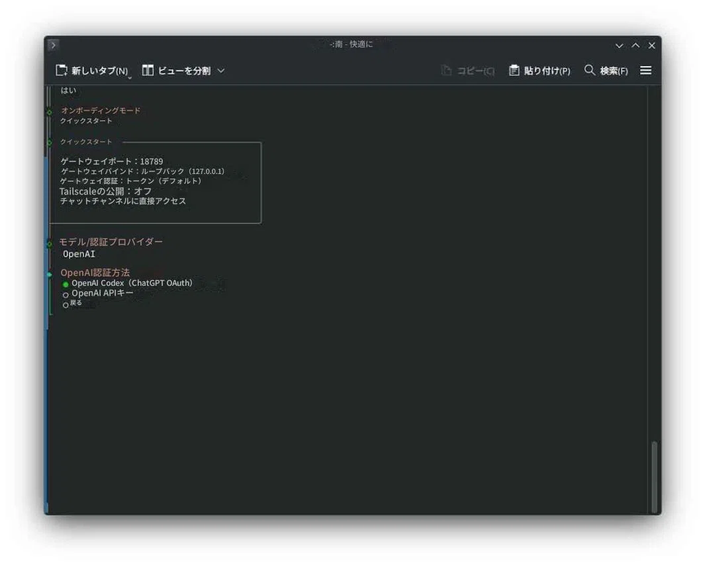Close the terminal window

(651, 46)
